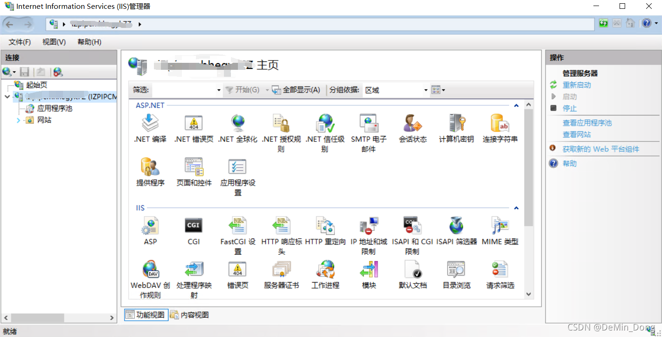662x337 pixels.
Task: Click the refresh icon in address bar
Action: [x=604, y=23]
